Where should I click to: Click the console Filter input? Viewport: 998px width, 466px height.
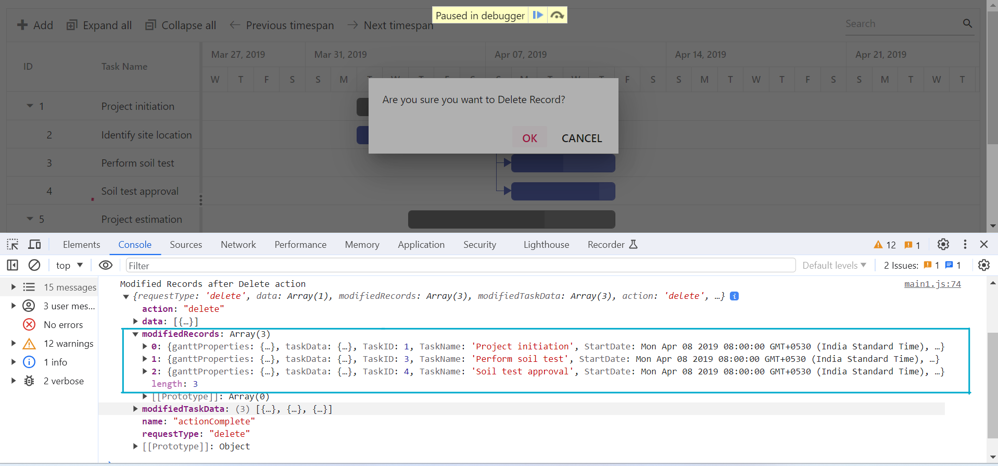click(461, 266)
